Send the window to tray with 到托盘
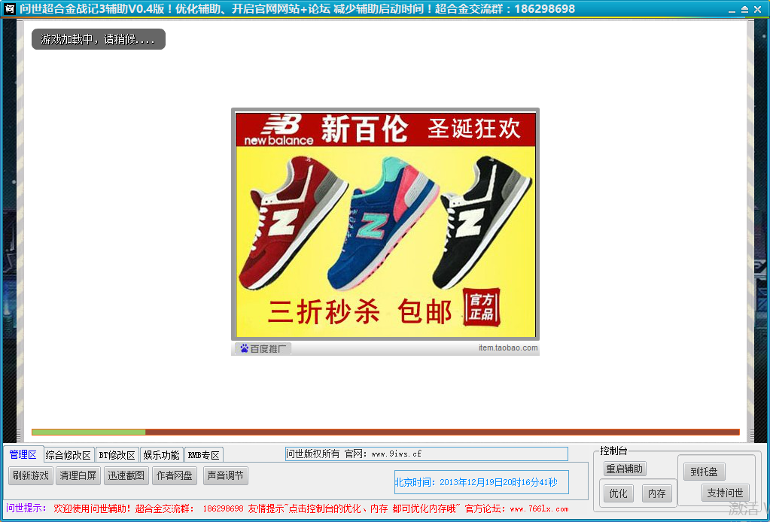This screenshot has width=770, height=522. [705, 472]
